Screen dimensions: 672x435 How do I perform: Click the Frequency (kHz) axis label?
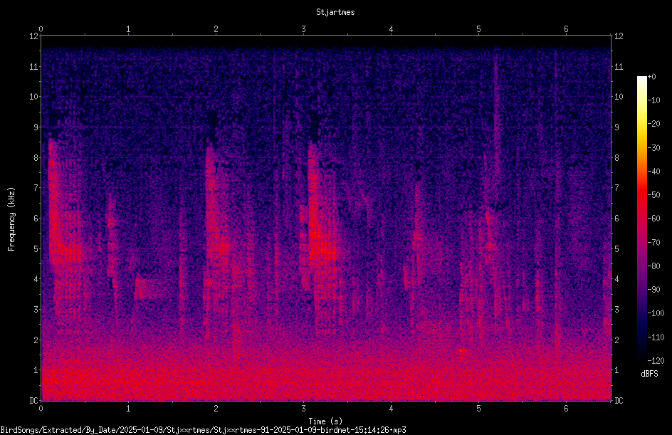point(11,219)
